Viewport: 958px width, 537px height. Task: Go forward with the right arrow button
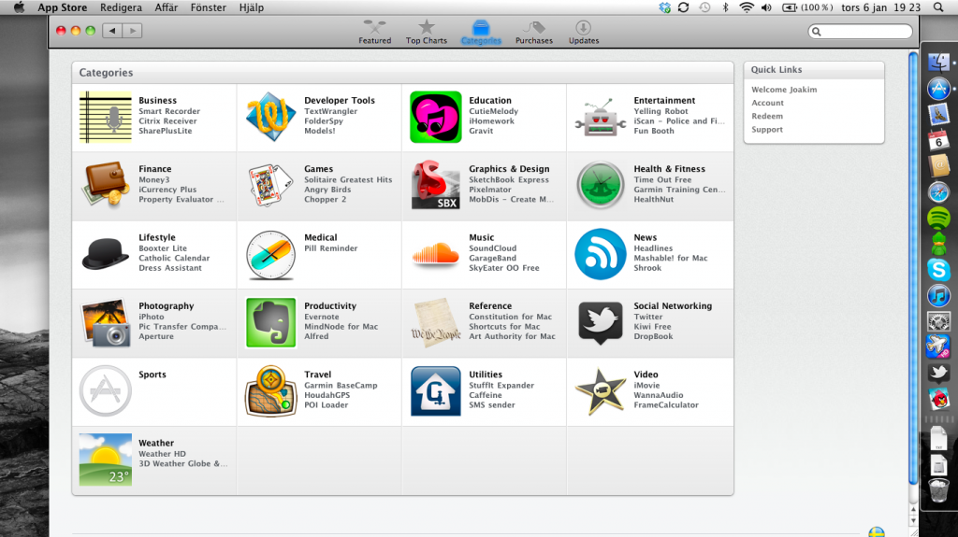(x=132, y=31)
